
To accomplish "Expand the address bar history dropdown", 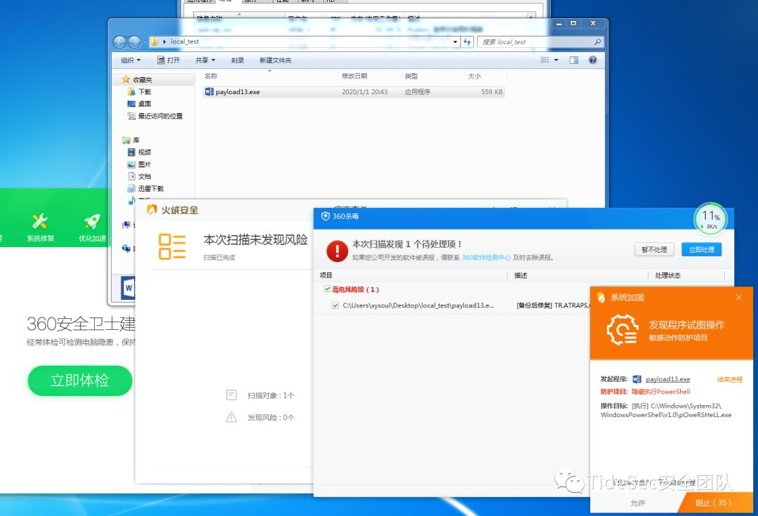I will 455,42.
